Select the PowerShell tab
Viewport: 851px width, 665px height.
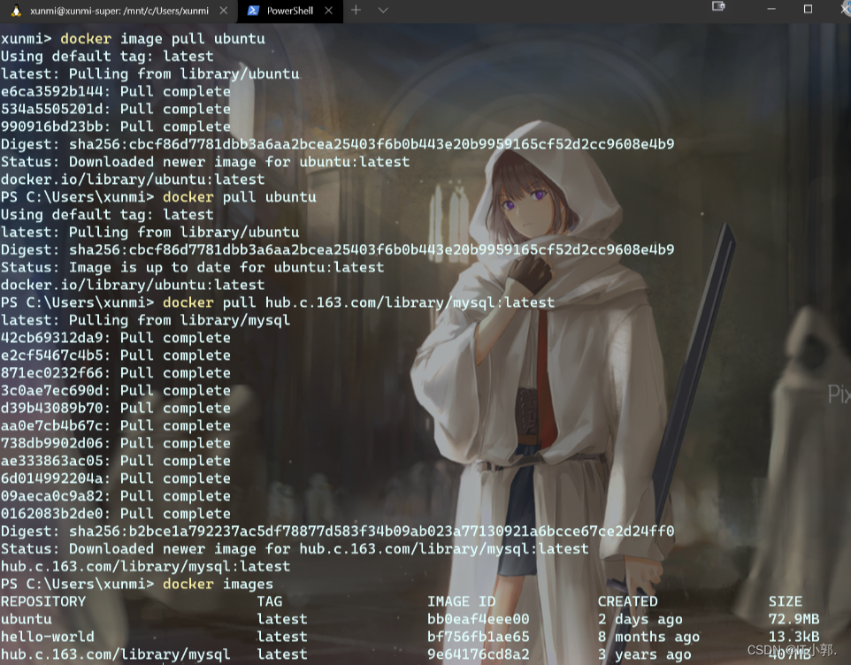click(x=289, y=11)
